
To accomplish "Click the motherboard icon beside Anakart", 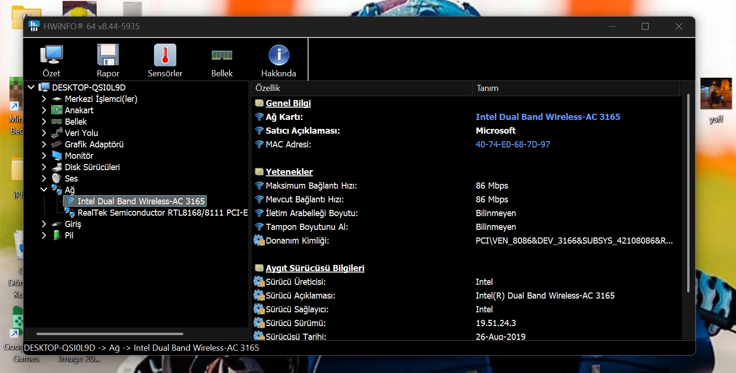I will [x=57, y=110].
